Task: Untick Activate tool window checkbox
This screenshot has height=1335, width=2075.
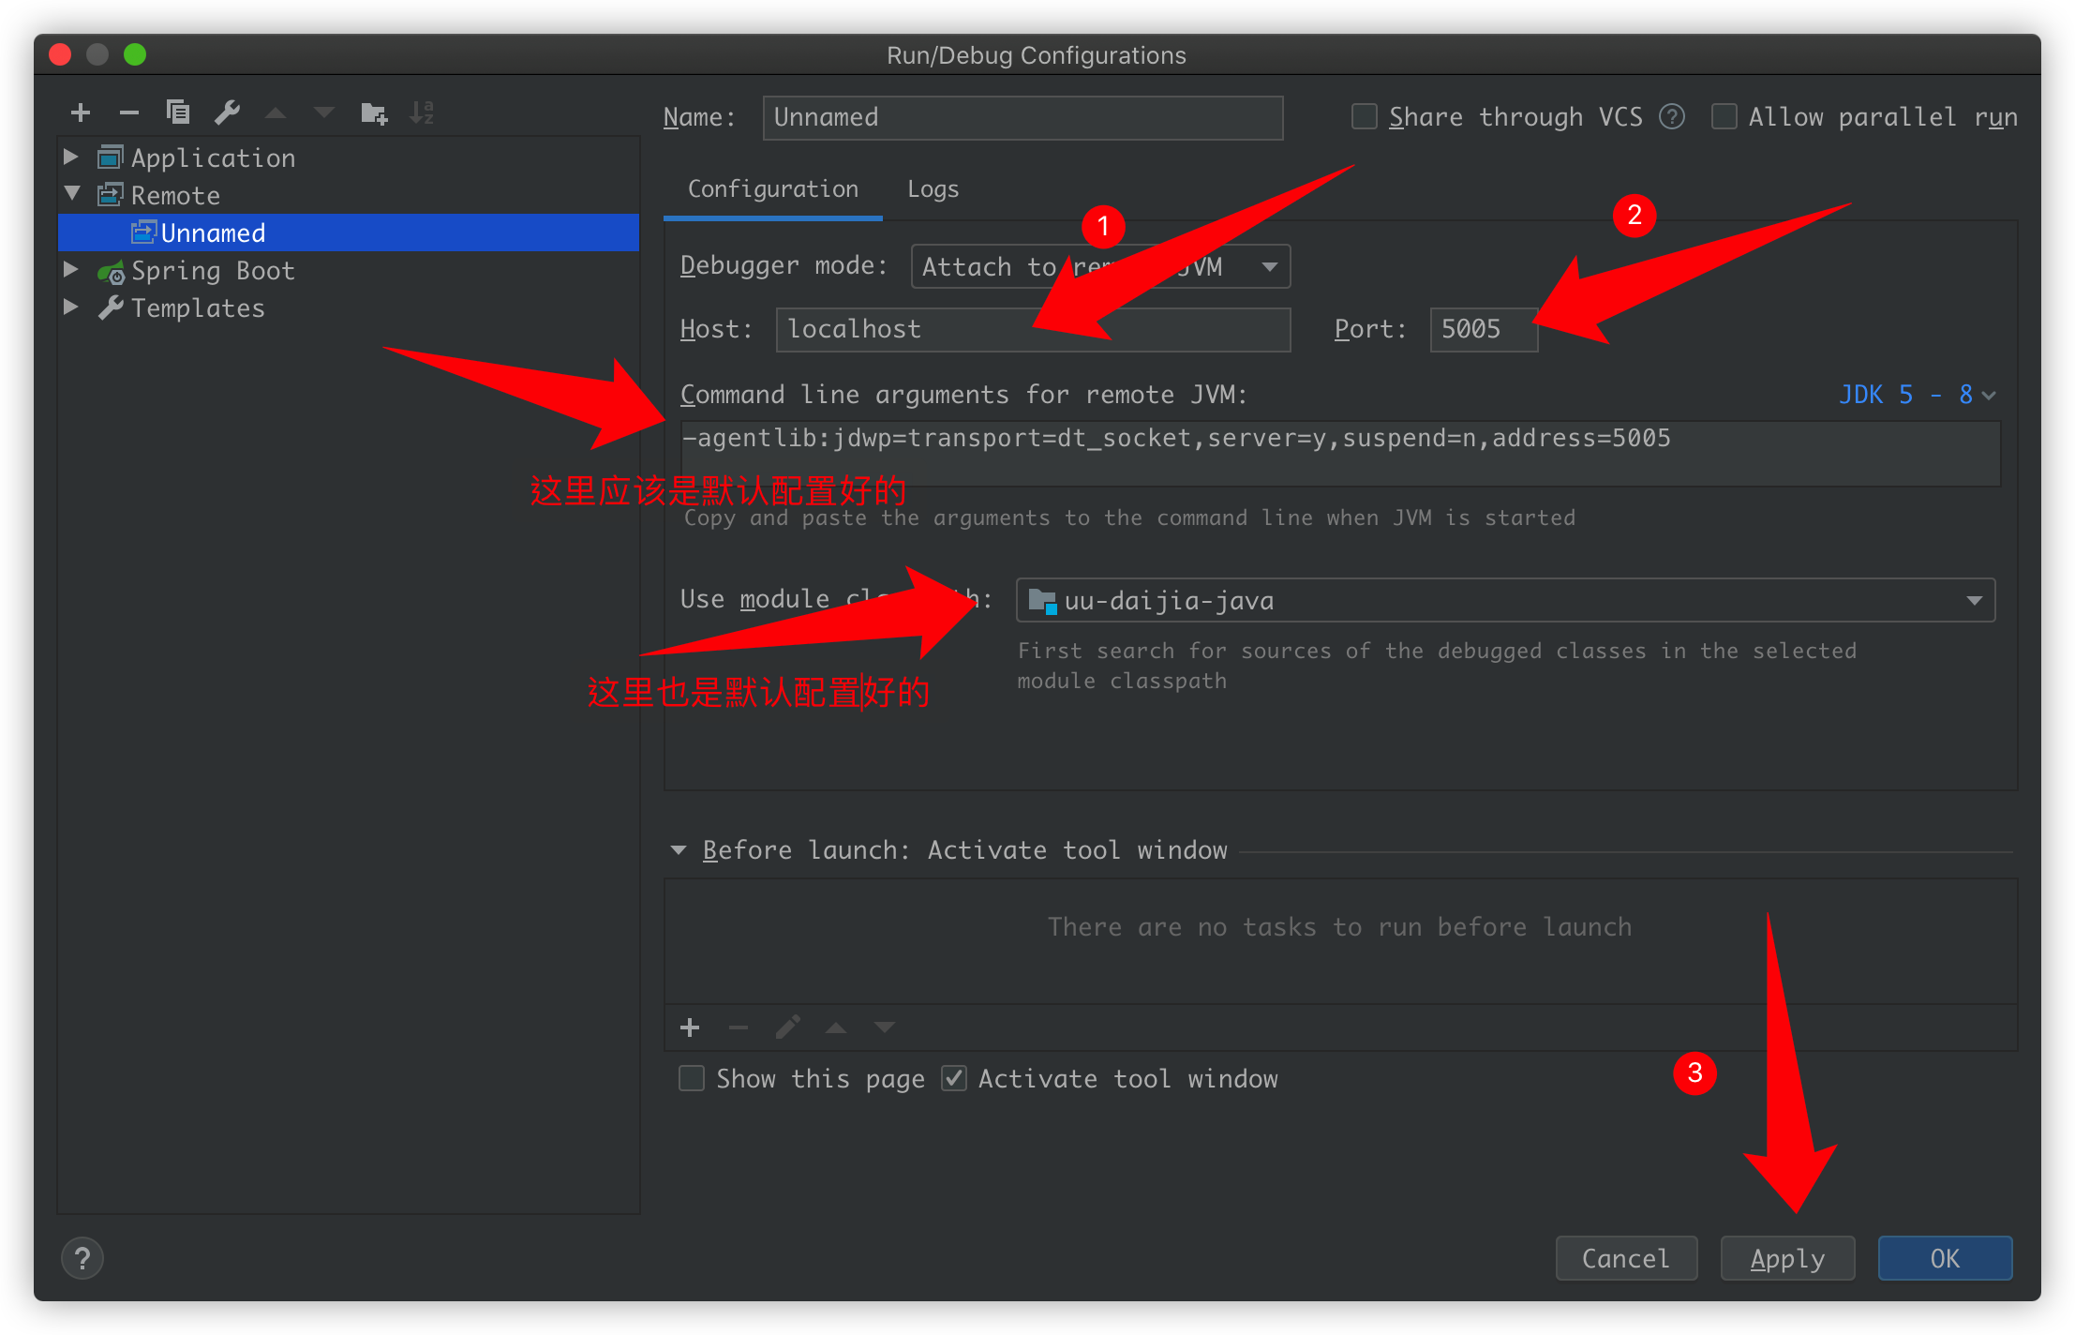Action: (954, 1078)
